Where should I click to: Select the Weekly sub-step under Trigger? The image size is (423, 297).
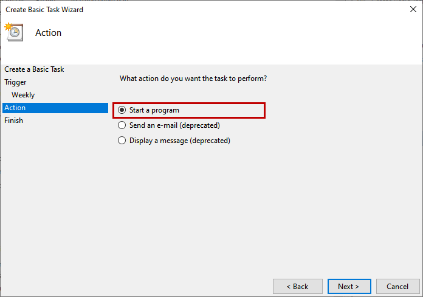tap(23, 95)
